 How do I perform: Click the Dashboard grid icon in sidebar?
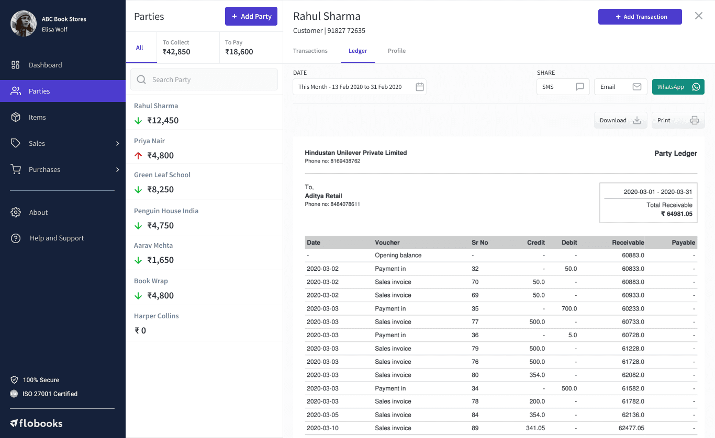pyautogui.click(x=16, y=65)
